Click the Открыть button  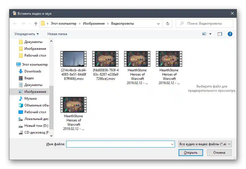tap(191, 153)
